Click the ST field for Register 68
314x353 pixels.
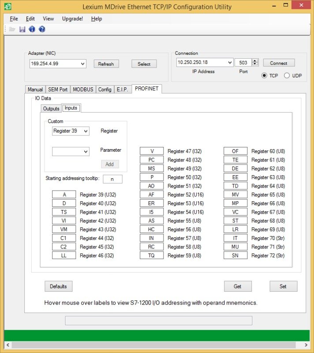pos(235,221)
